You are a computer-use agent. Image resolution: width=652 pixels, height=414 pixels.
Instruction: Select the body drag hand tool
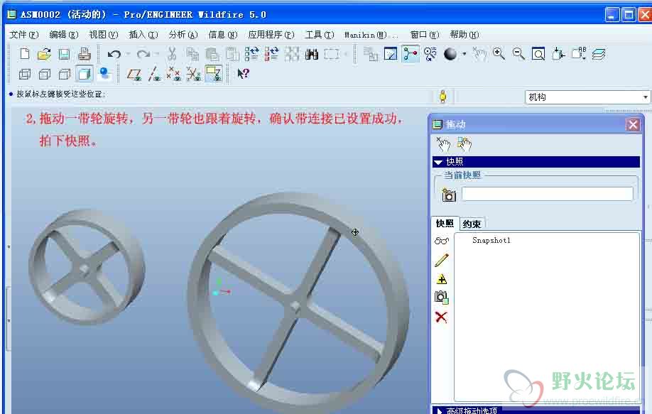point(464,144)
